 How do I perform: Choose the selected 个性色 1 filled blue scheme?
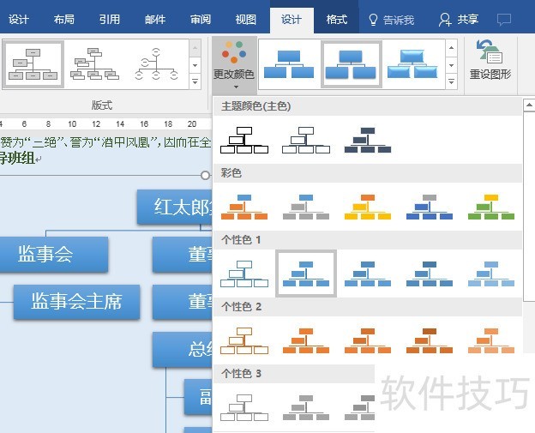pyautogui.click(x=306, y=274)
